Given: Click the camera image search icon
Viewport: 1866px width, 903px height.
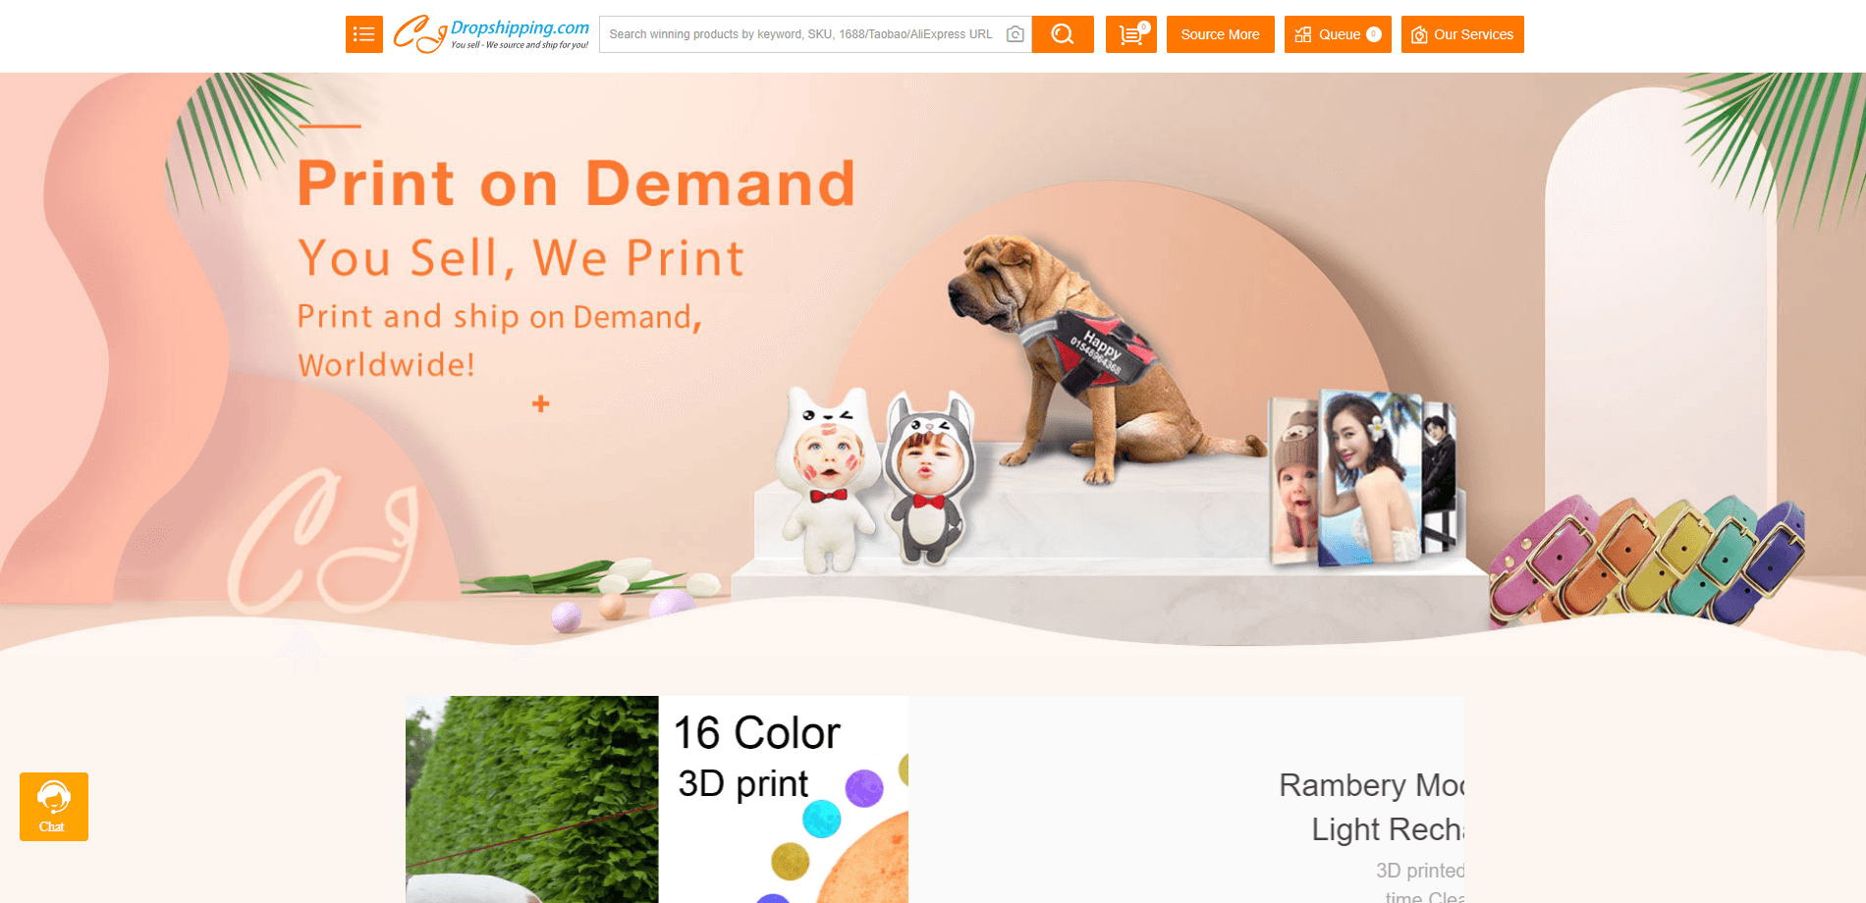Looking at the screenshot, I should tap(1015, 34).
